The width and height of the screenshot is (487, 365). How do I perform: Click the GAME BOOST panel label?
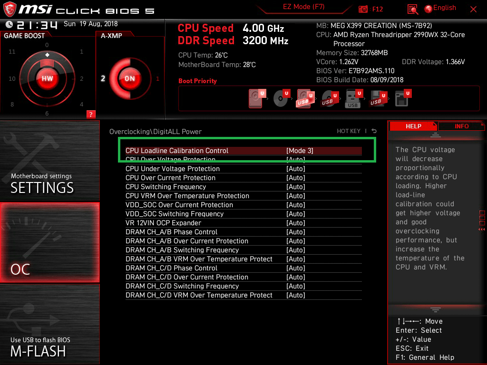[24, 36]
